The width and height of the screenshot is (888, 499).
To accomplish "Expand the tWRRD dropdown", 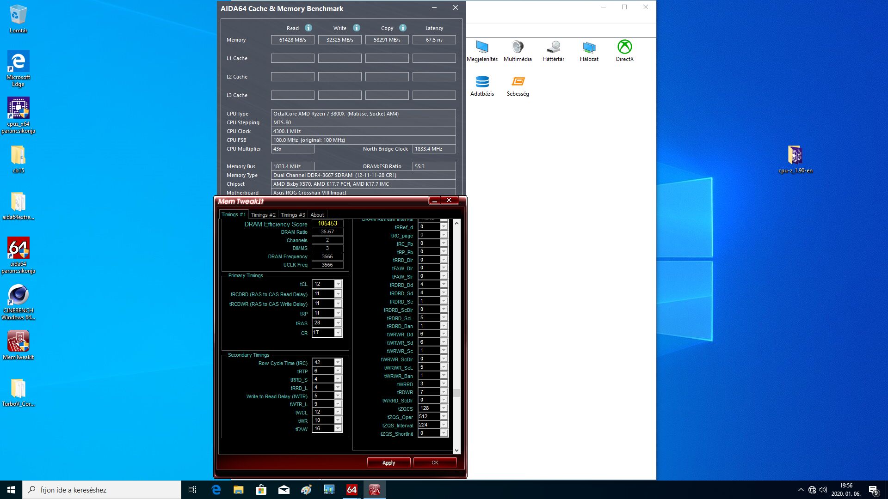I will coord(444,384).
